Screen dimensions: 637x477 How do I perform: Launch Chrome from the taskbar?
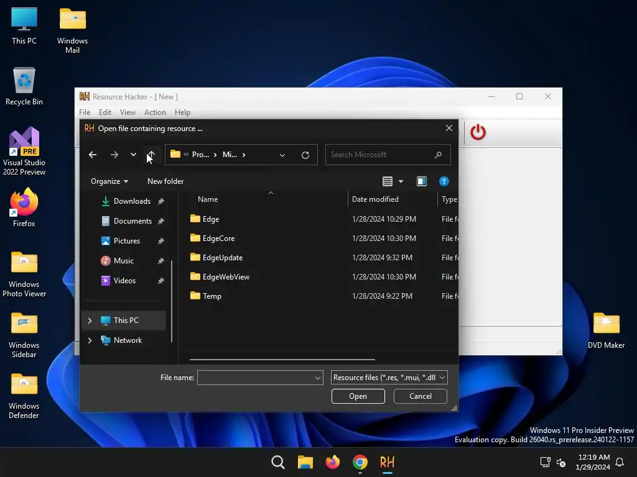tap(360, 462)
